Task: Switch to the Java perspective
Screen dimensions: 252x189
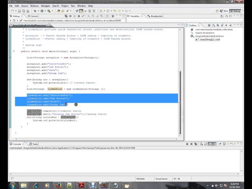Action: coord(224,11)
